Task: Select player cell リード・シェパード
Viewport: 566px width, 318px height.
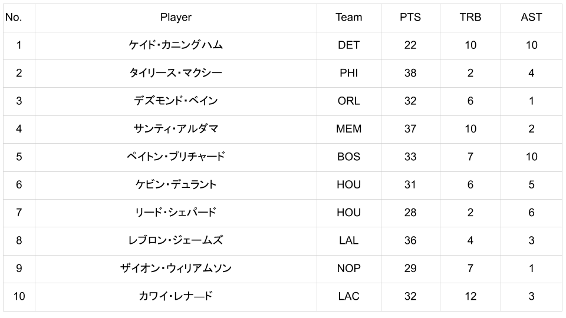Action: (176, 213)
